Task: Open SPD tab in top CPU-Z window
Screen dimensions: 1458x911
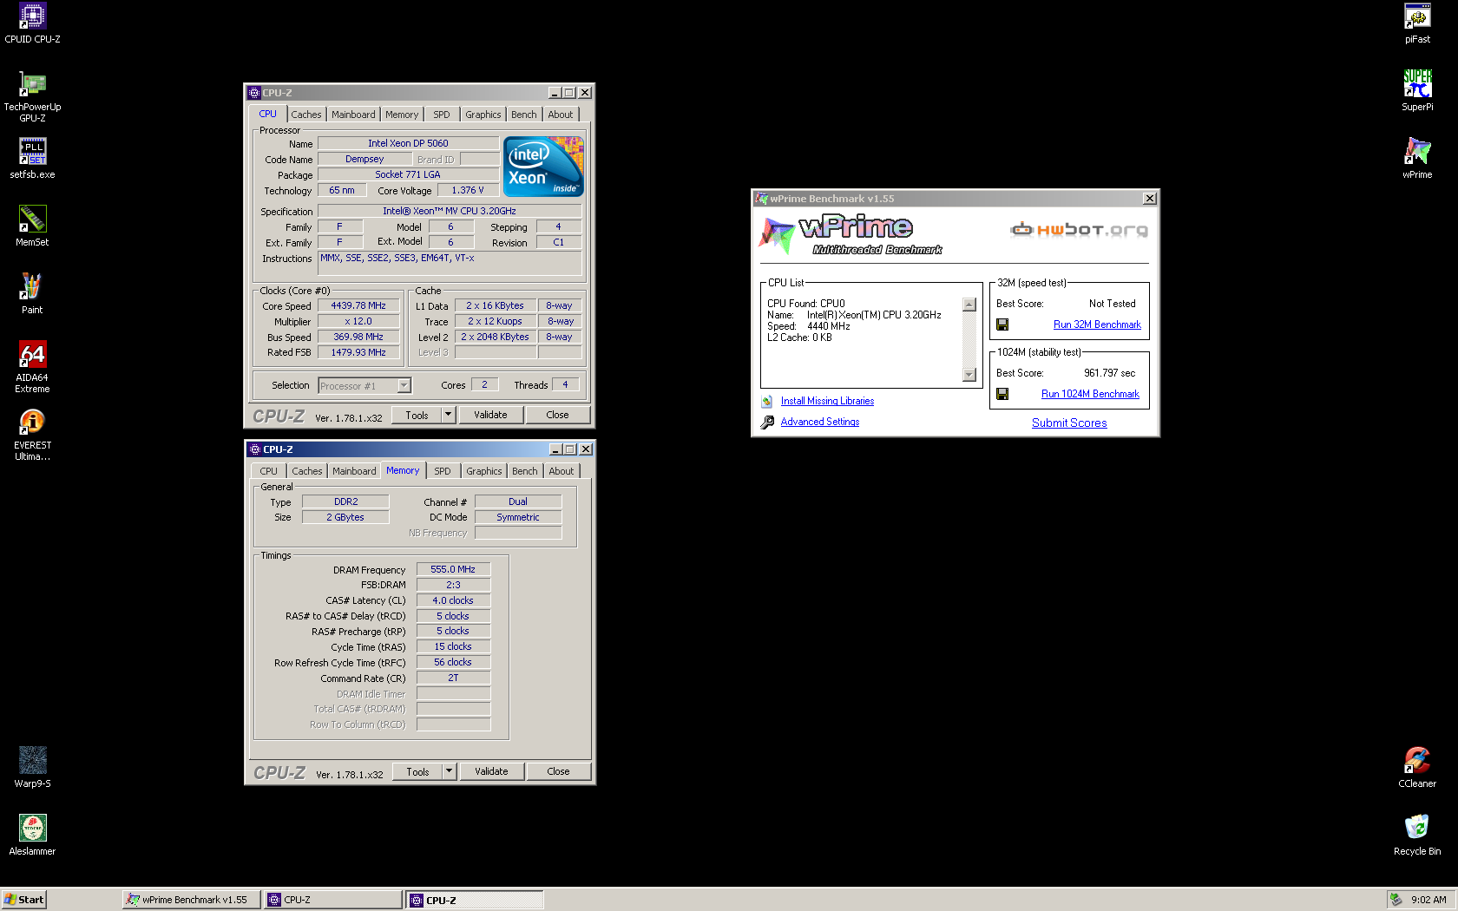Action: [442, 115]
